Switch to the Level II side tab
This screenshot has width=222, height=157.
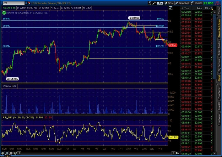(219, 106)
